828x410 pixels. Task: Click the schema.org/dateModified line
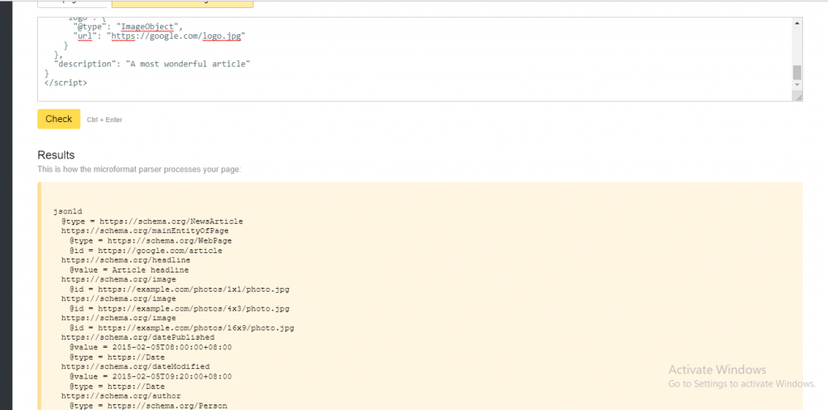coord(135,366)
